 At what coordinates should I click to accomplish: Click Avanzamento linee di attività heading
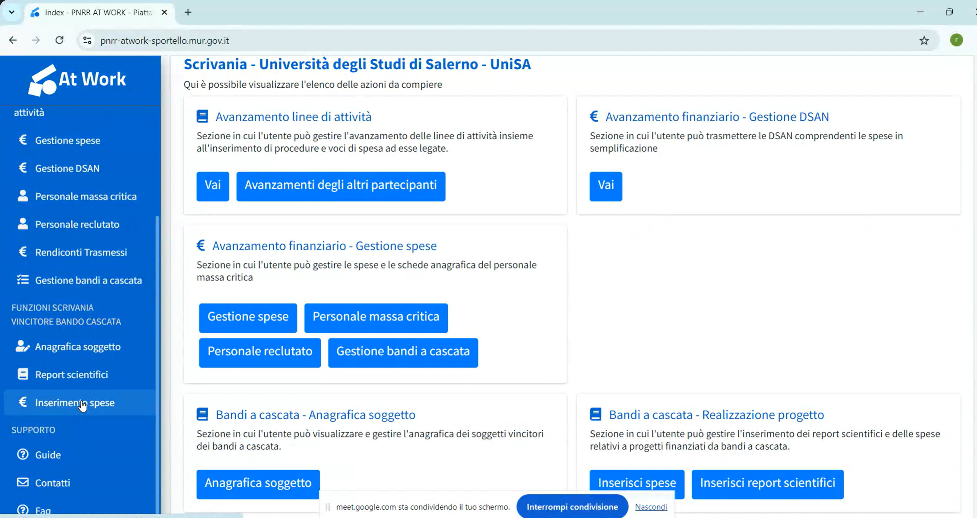[294, 116]
